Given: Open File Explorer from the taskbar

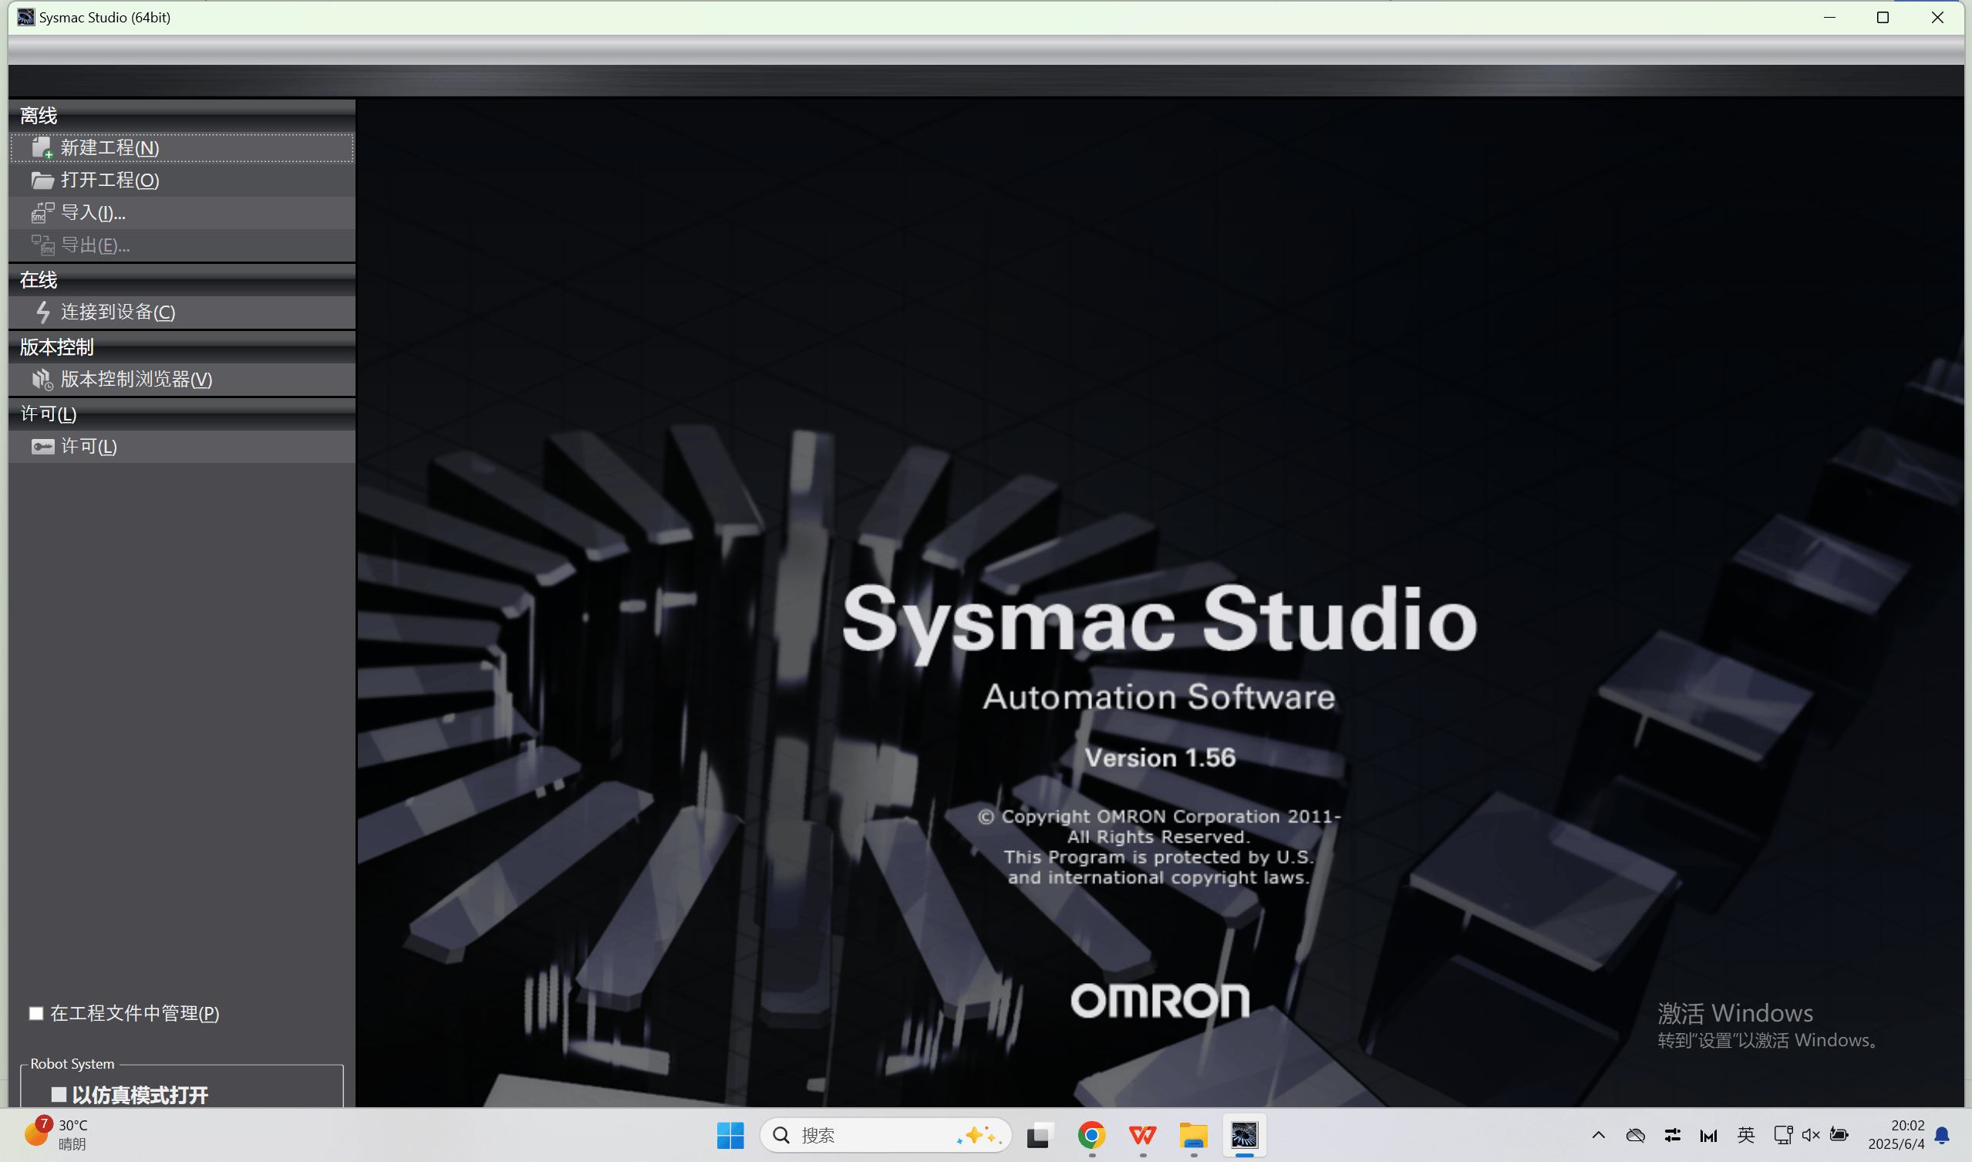Looking at the screenshot, I should pos(1193,1134).
